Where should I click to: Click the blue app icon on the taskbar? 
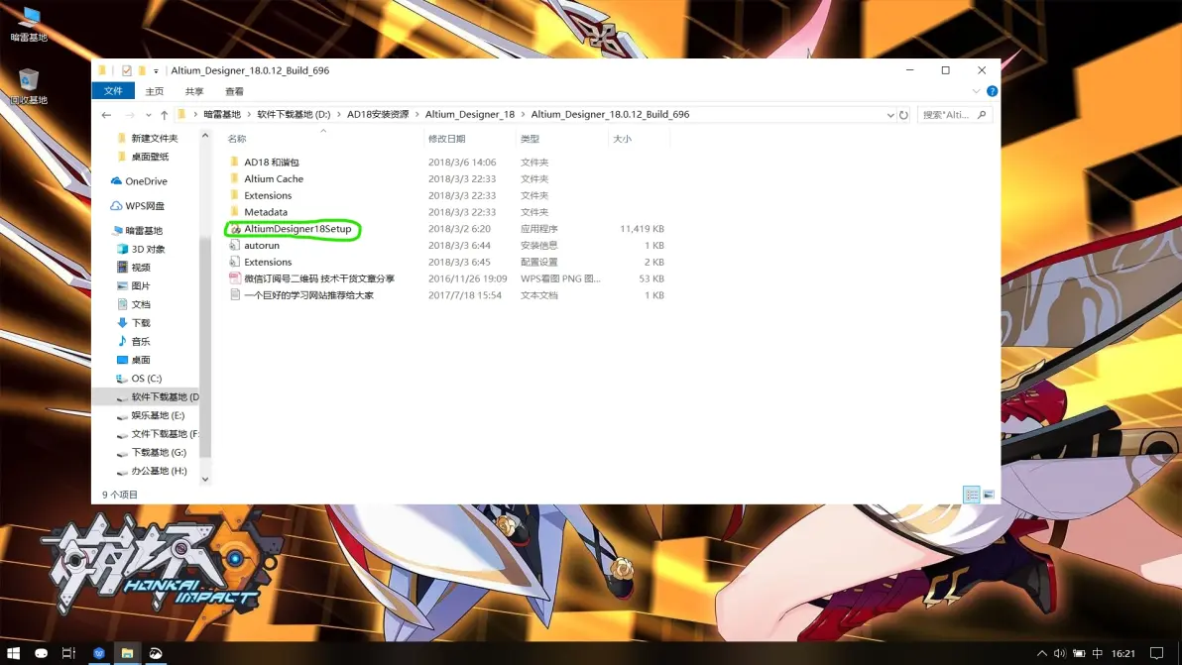click(99, 653)
